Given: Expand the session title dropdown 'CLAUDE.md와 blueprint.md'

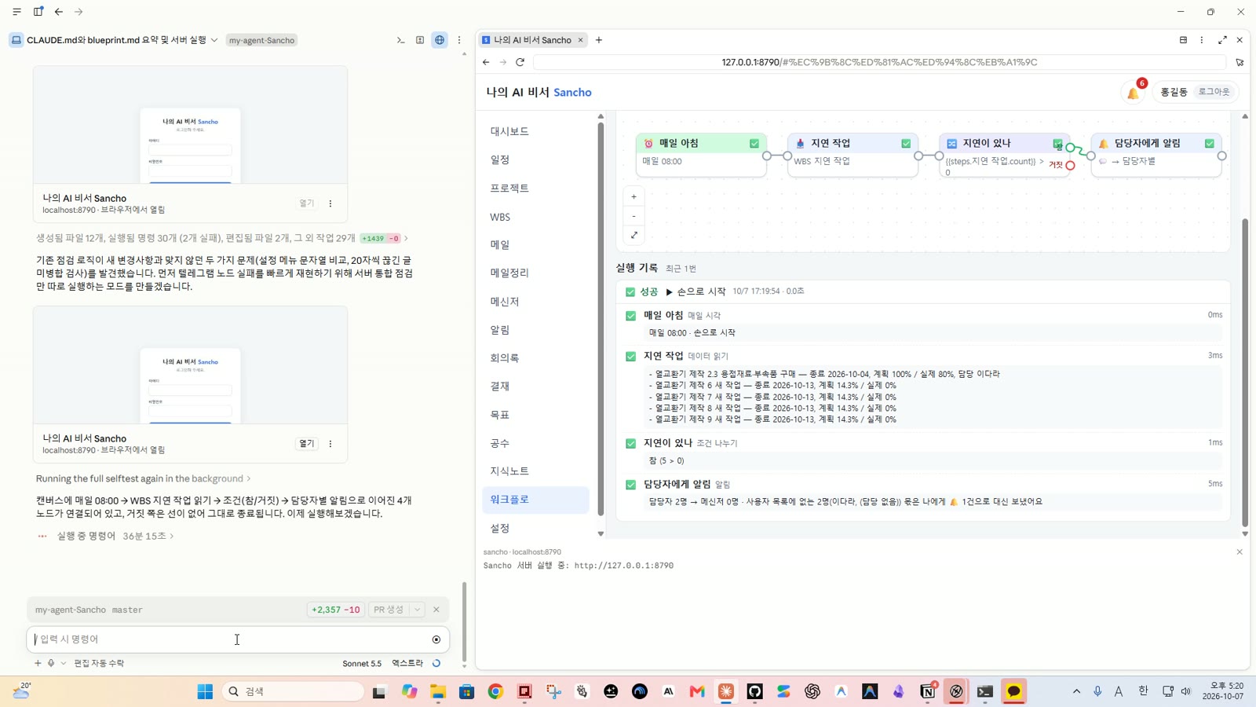Looking at the screenshot, I should pyautogui.click(x=214, y=40).
